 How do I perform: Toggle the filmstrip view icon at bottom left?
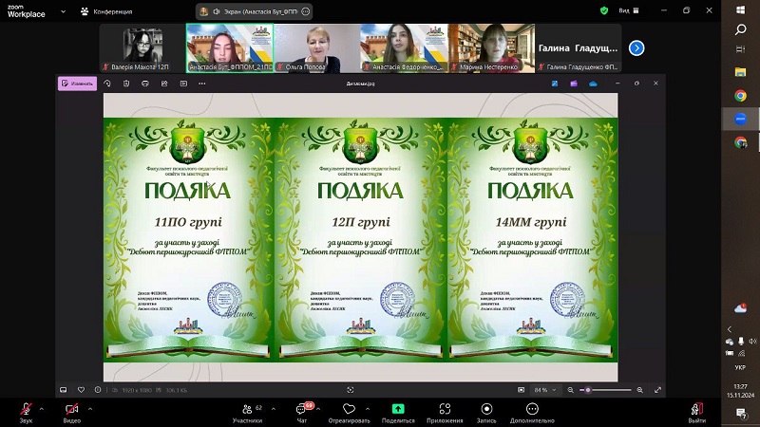tap(63, 390)
